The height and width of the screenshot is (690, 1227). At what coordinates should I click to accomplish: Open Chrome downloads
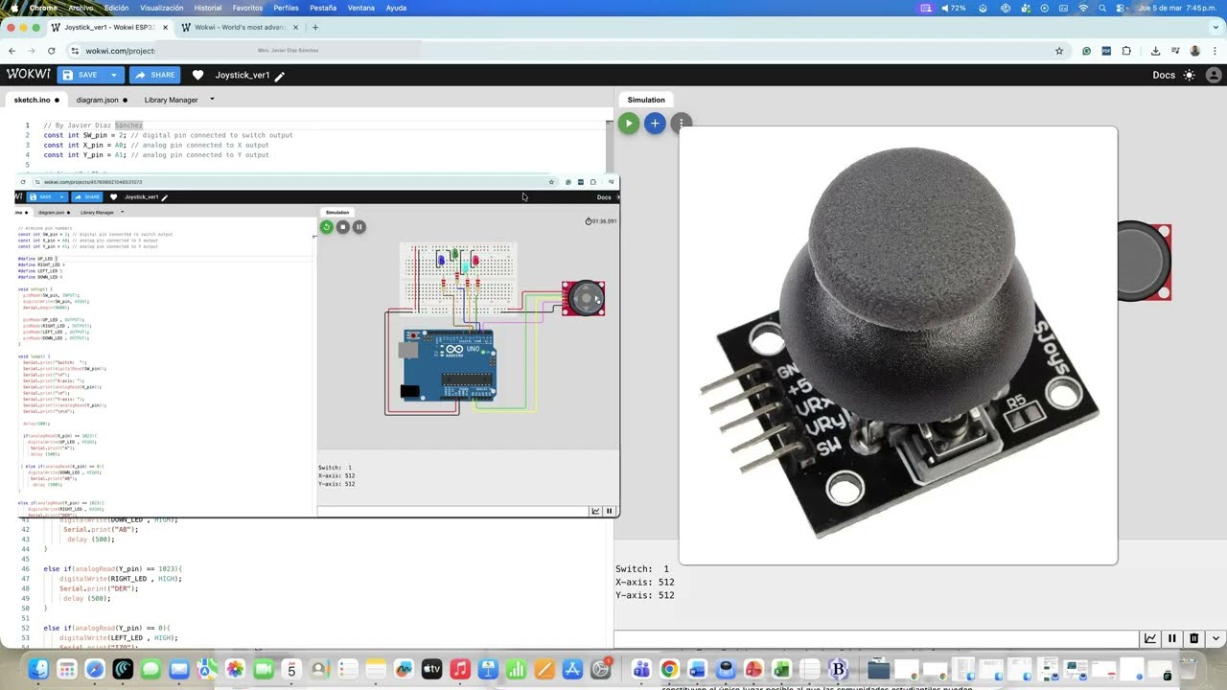[x=1155, y=51]
